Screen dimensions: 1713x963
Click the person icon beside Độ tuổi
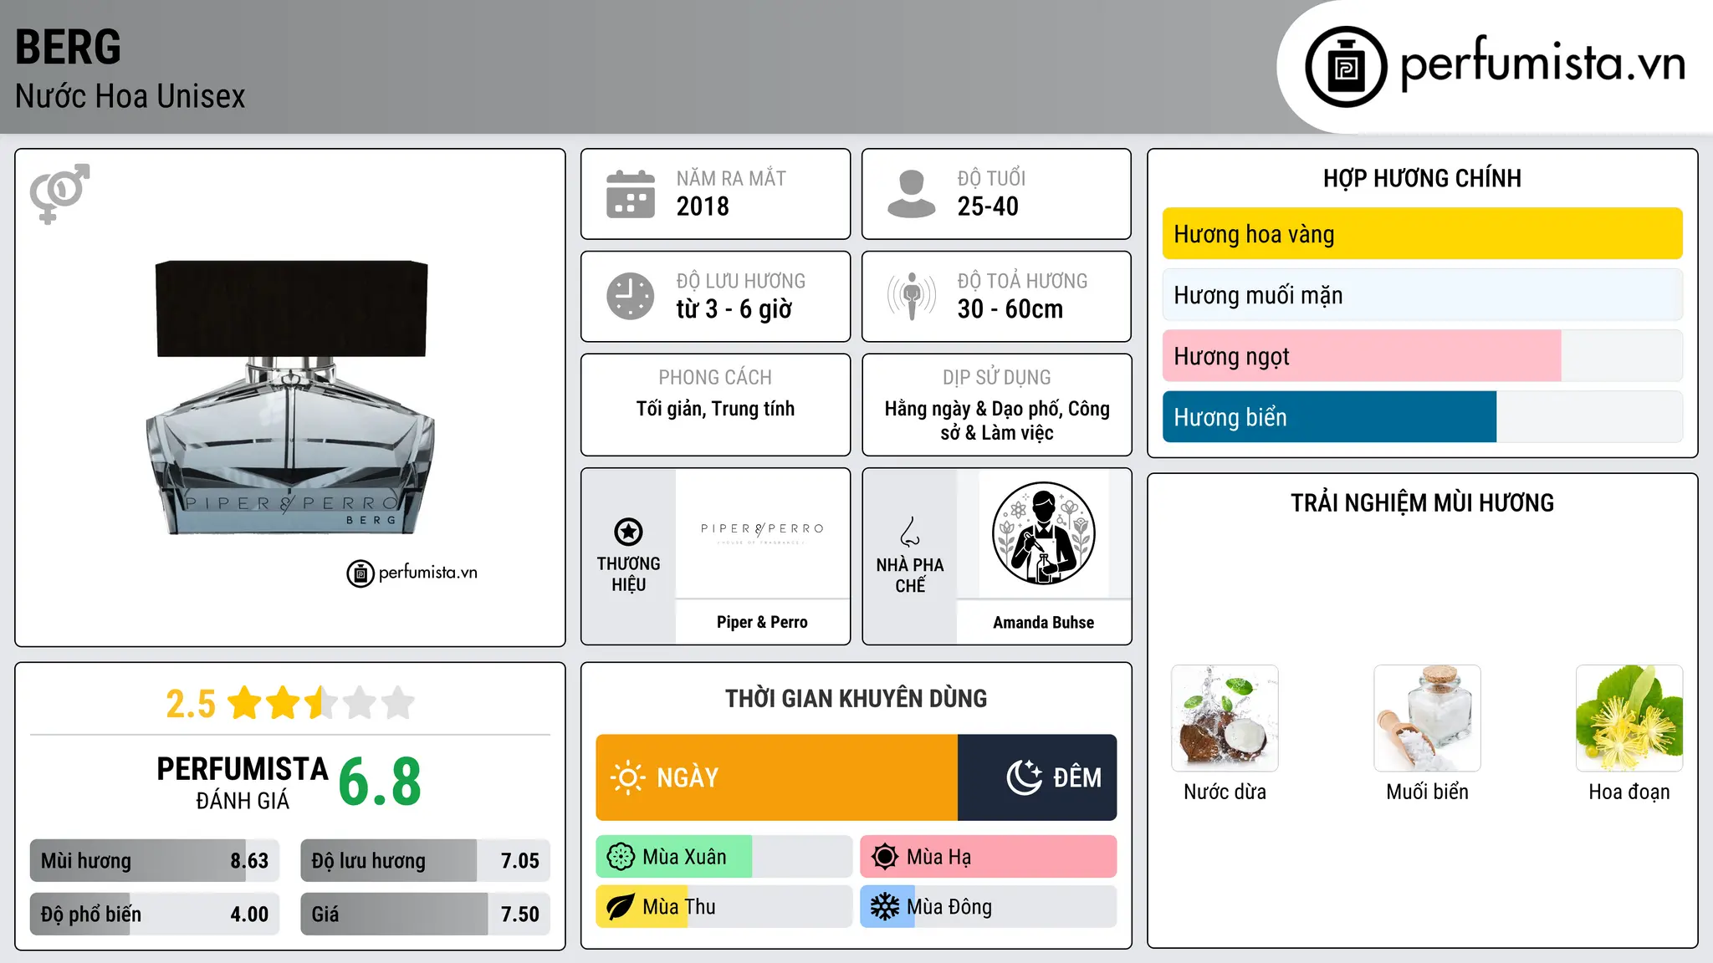pos(911,194)
